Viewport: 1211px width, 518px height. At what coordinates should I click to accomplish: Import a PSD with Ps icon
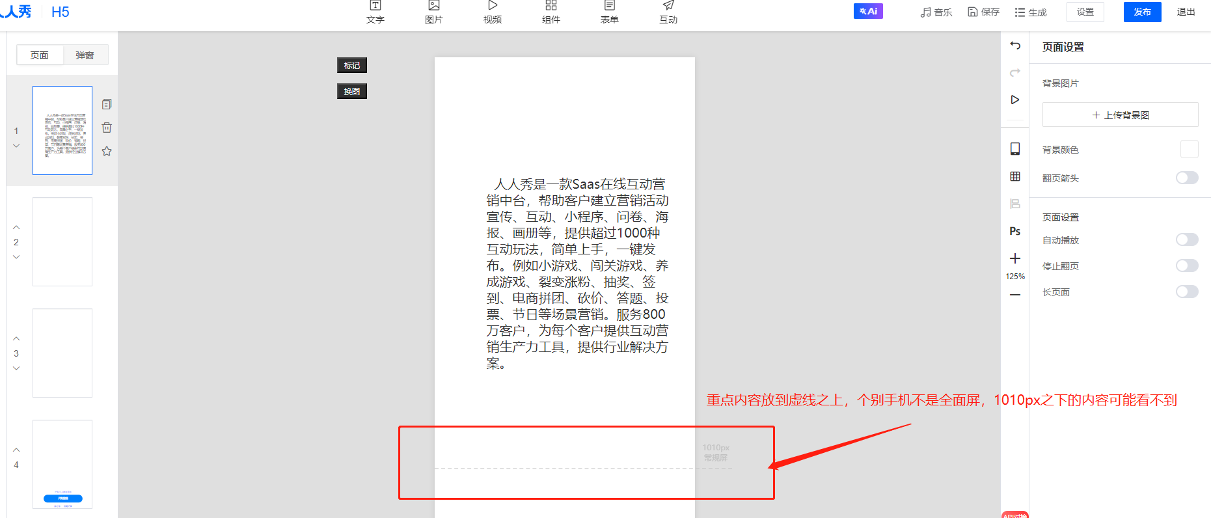coord(1015,231)
